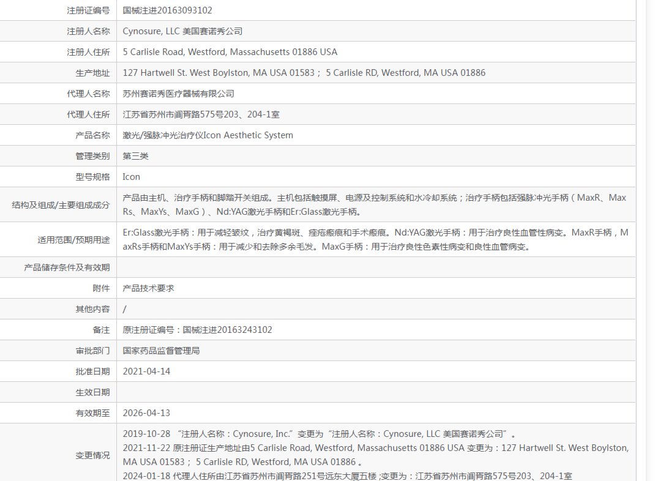
Task: Click the slash value in 其他内容 row
Action: tap(124, 310)
